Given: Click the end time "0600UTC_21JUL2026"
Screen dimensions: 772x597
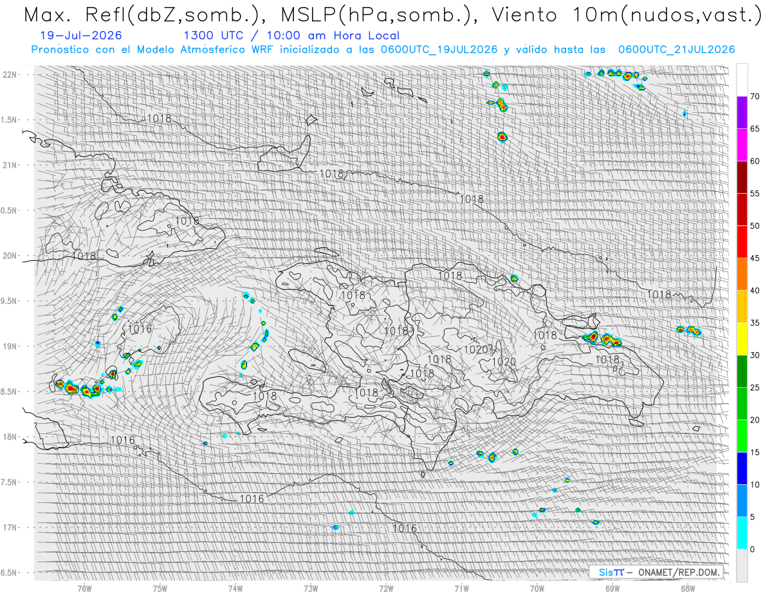Looking at the screenshot, I should [x=676, y=50].
